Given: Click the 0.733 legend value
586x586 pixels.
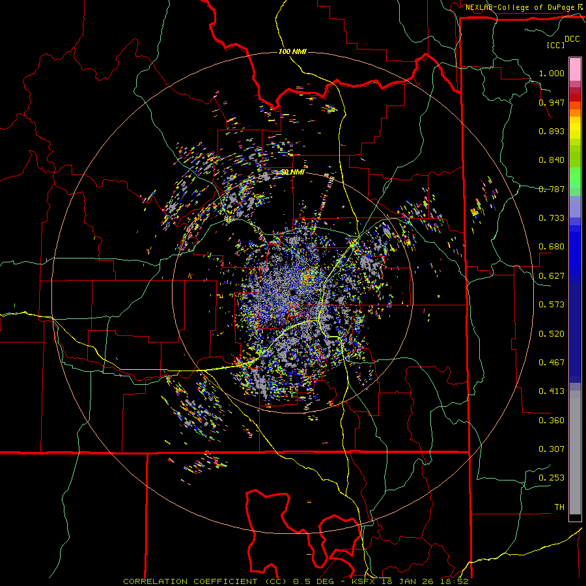Looking at the screenshot, I should [x=551, y=218].
